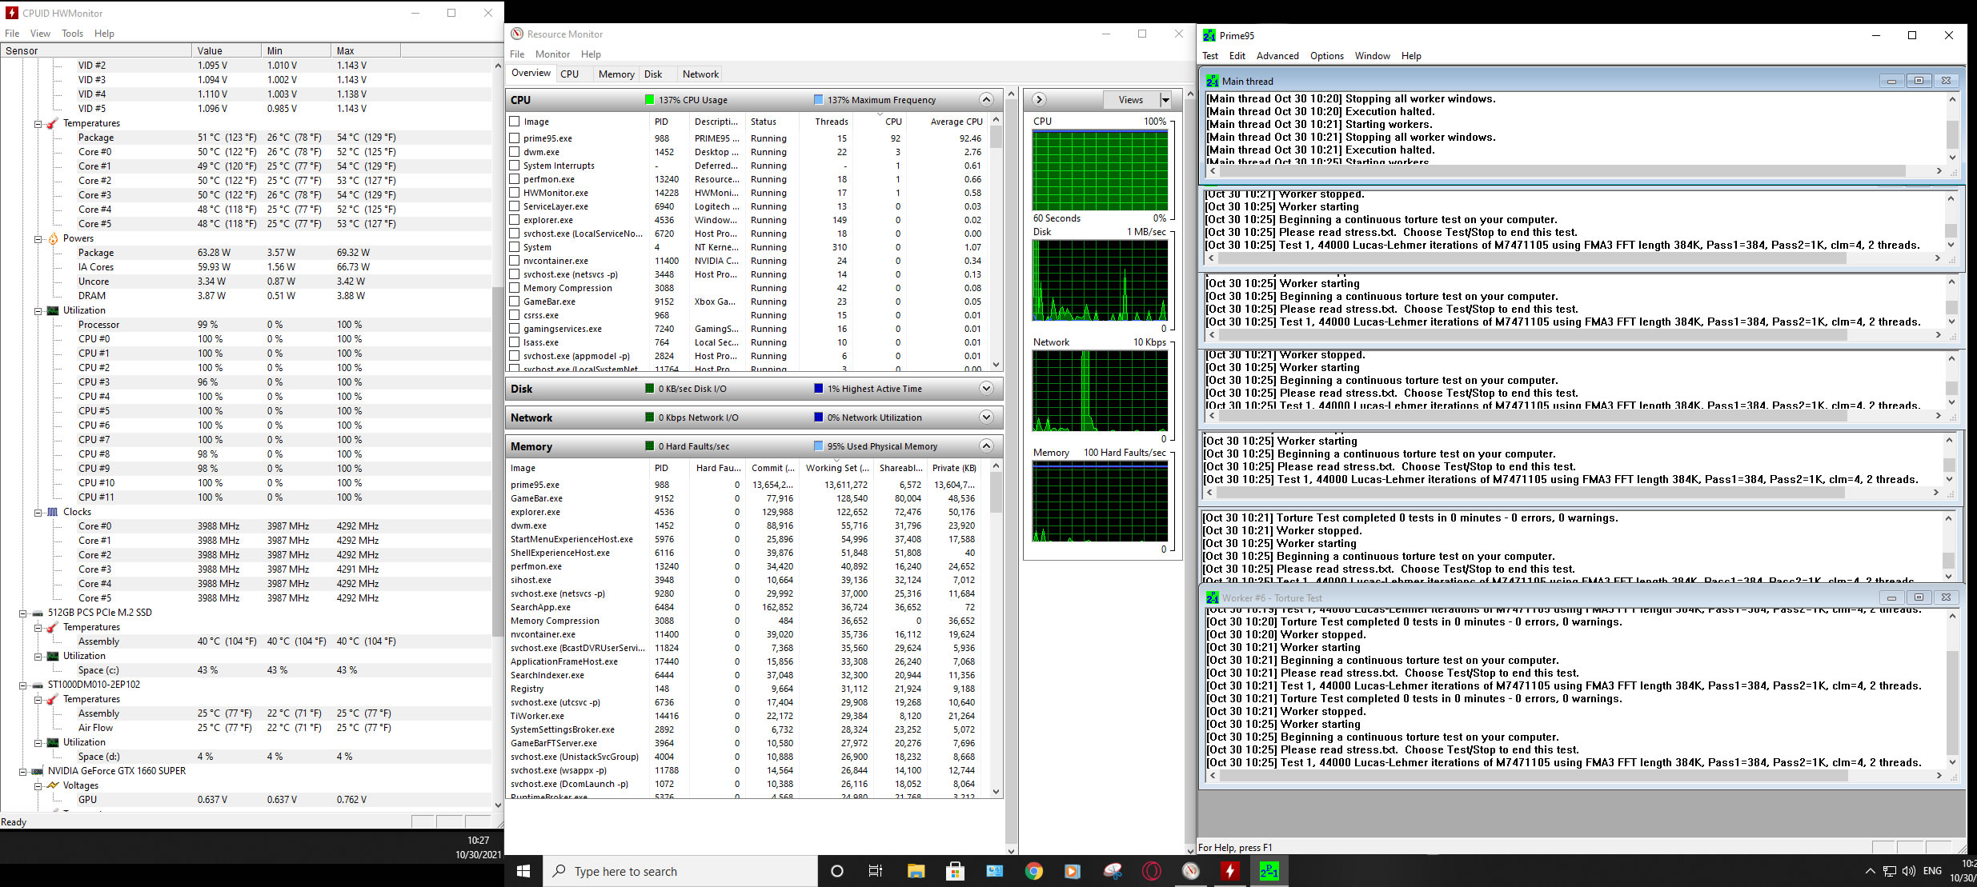Viewport: 1977px width, 887px height.
Task: Sort HWMonitor by Max column header
Action: [366, 50]
